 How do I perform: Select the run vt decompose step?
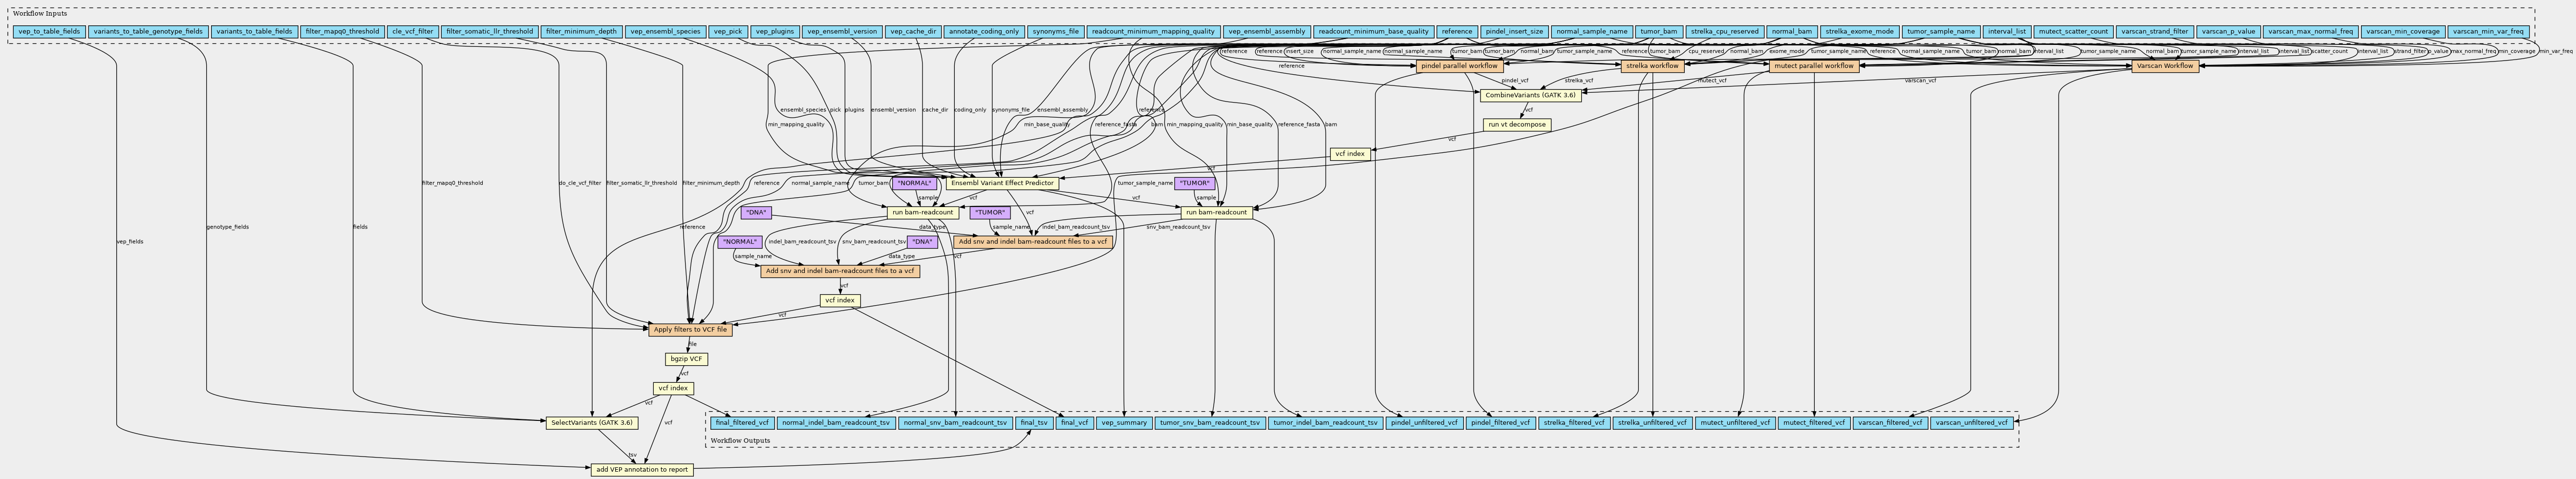pos(1517,125)
